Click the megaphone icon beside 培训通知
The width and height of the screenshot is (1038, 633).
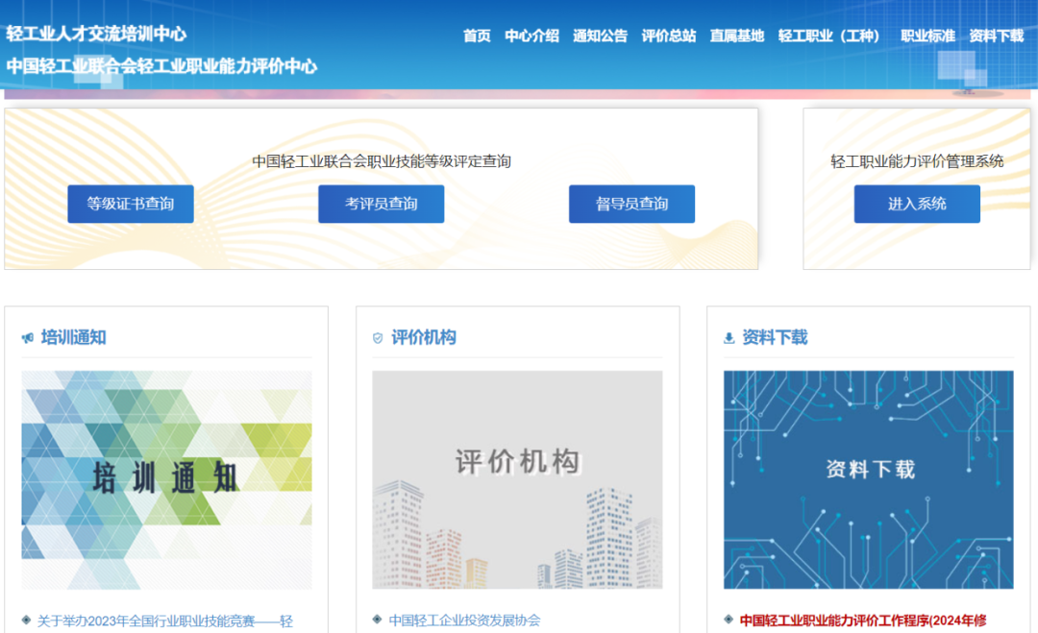click(27, 337)
